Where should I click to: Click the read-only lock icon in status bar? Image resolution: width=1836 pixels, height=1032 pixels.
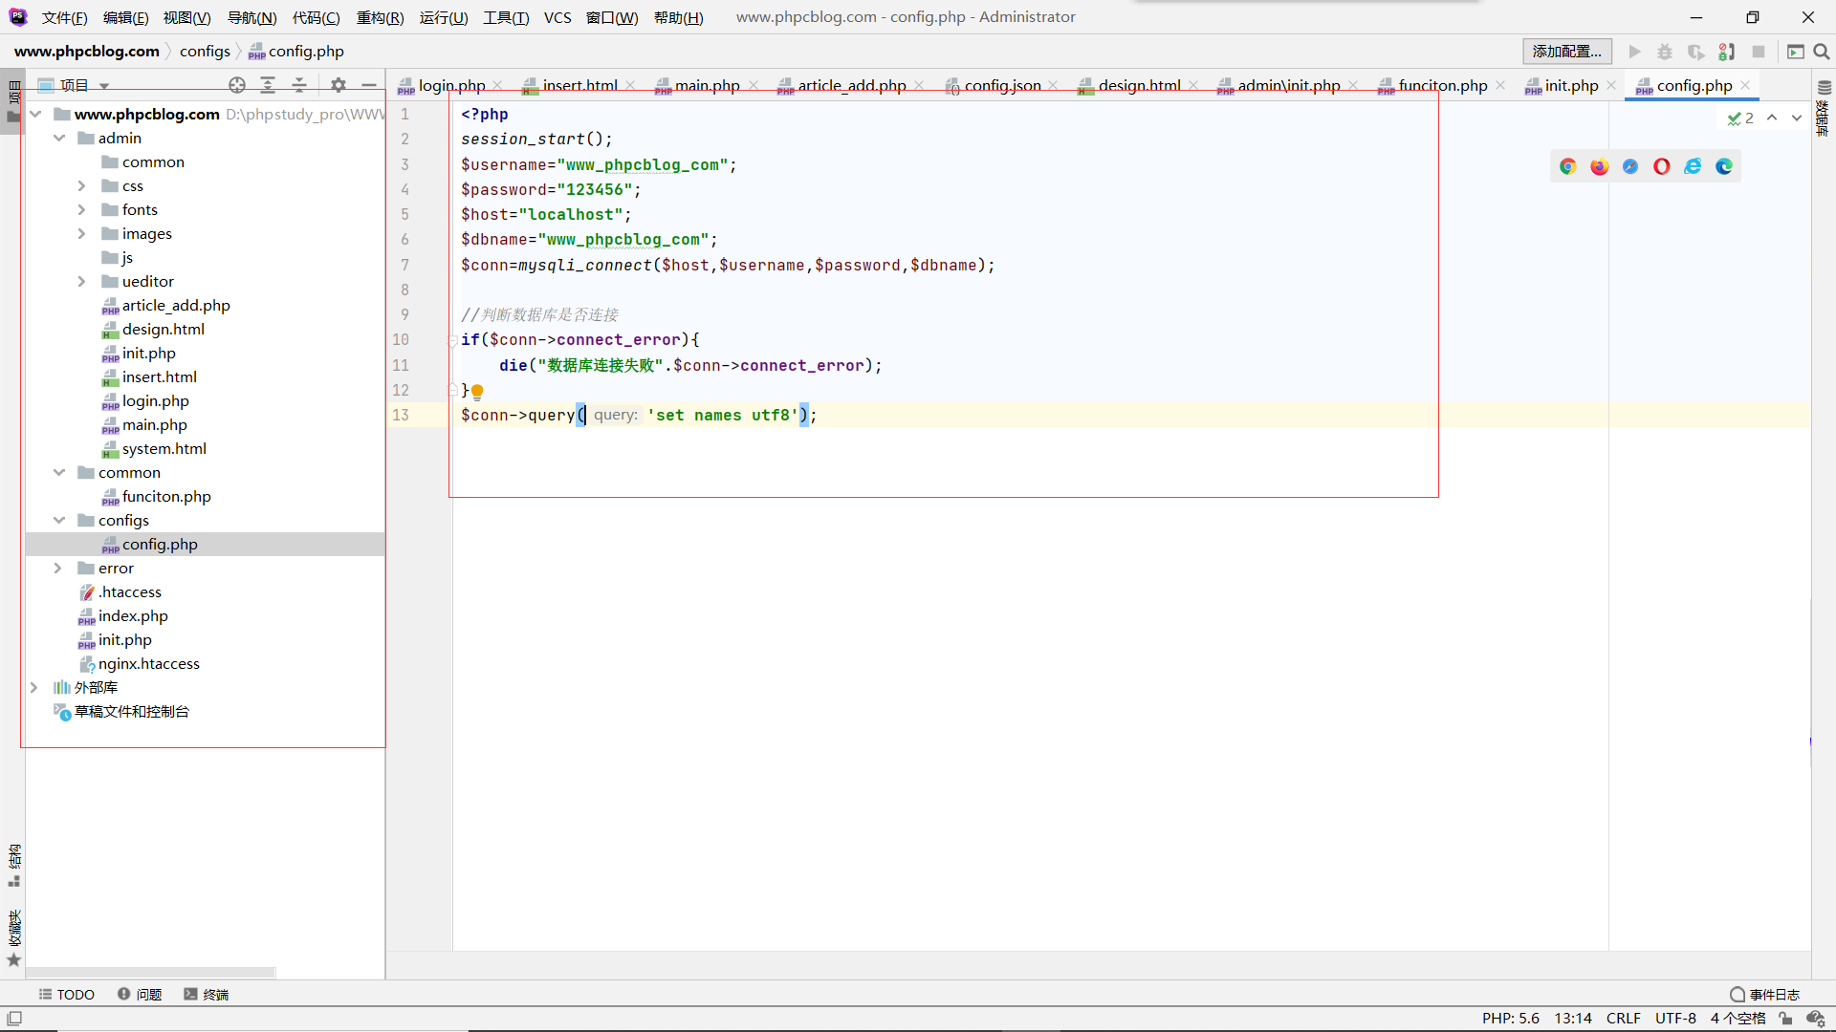pyautogui.click(x=1785, y=1019)
